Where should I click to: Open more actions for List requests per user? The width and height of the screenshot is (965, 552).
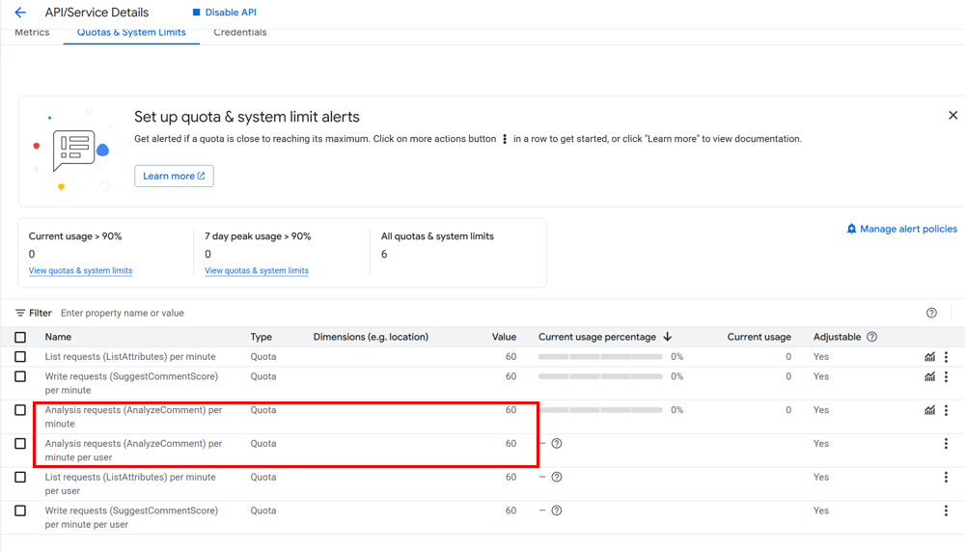pyautogui.click(x=946, y=478)
